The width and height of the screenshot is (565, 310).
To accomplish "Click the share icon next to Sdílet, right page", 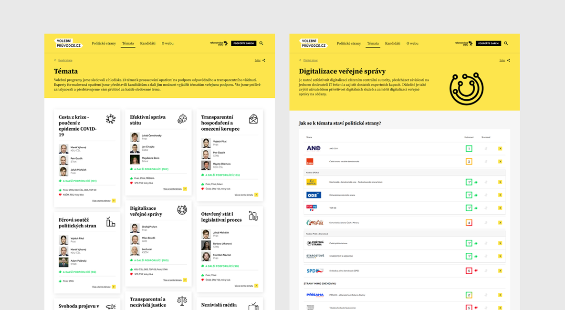I will tap(508, 60).
